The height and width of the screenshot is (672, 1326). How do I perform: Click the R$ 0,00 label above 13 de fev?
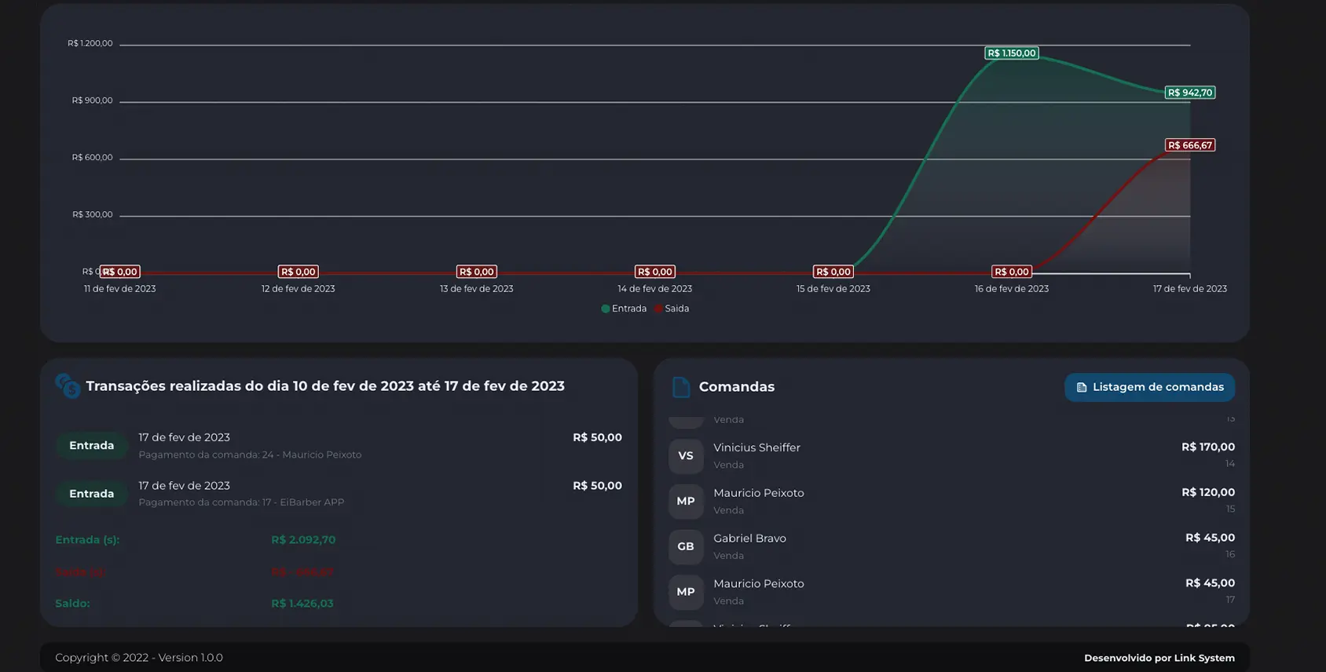pyautogui.click(x=477, y=272)
